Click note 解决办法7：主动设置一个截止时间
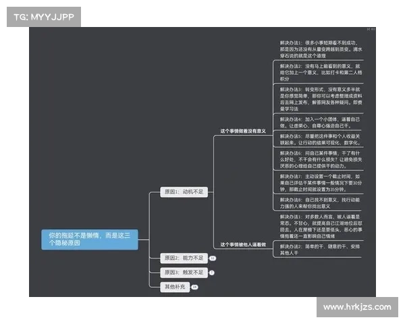The height and width of the screenshot is (324, 405). pyautogui.click(x=321, y=183)
